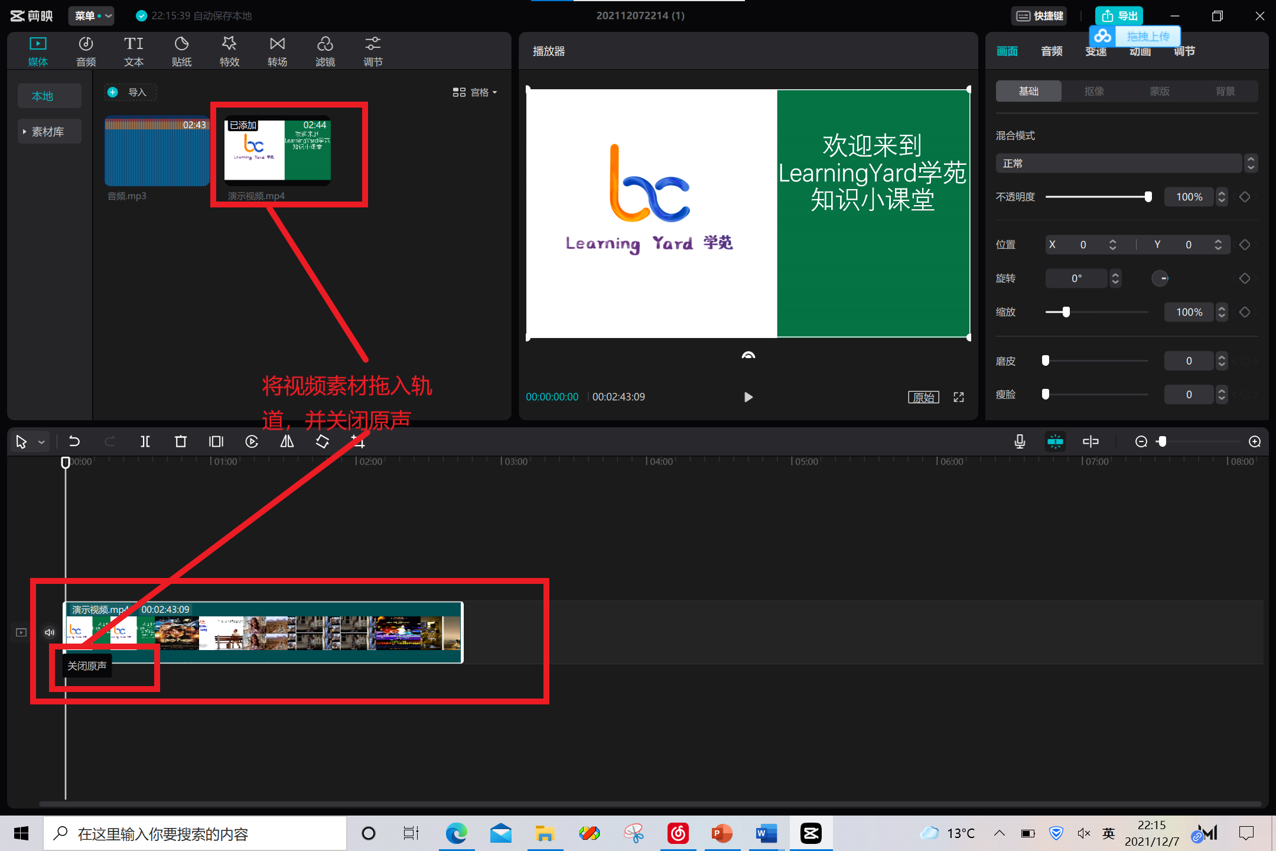Toggle the timeline snapping button
1276x851 pixels.
click(x=1055, y=441)
